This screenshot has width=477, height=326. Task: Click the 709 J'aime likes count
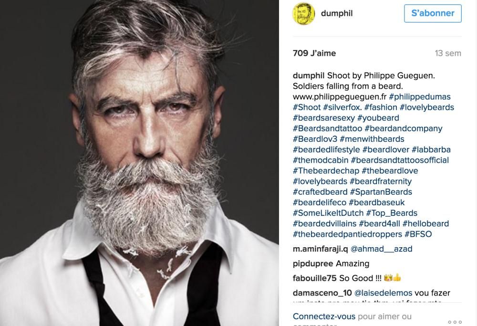[314, 53]
